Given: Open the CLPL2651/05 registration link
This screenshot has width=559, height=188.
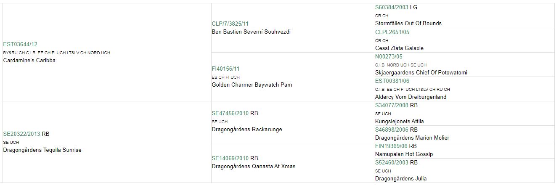Looking at the screenshot, I should click(x=392, y=32).
